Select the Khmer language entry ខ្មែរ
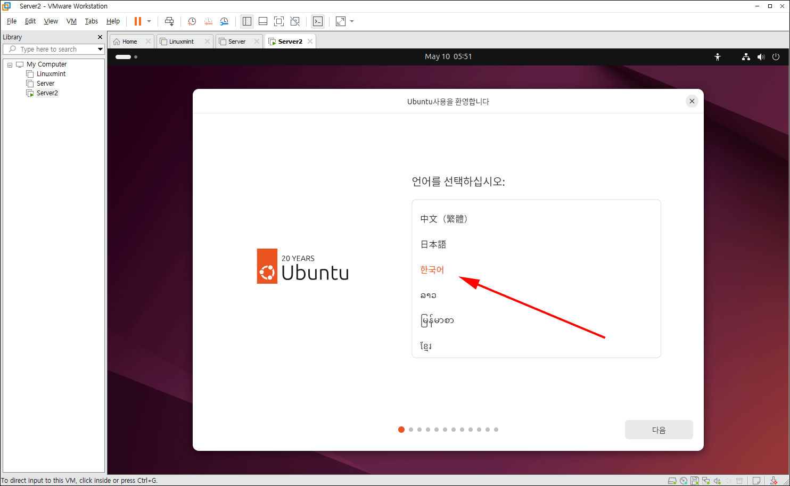 [x=536, y=347]
